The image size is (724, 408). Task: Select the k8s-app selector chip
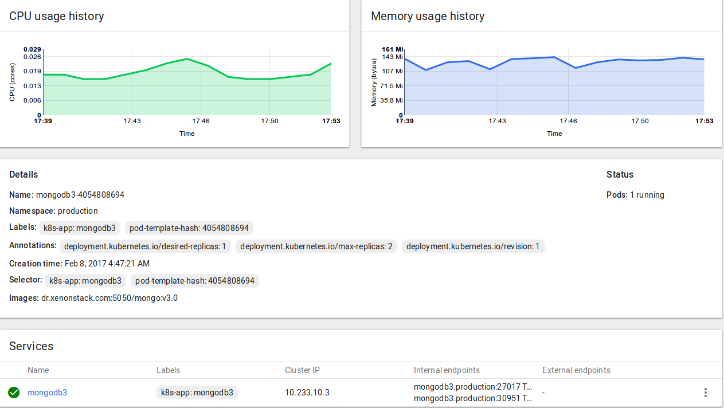(85, 281)
